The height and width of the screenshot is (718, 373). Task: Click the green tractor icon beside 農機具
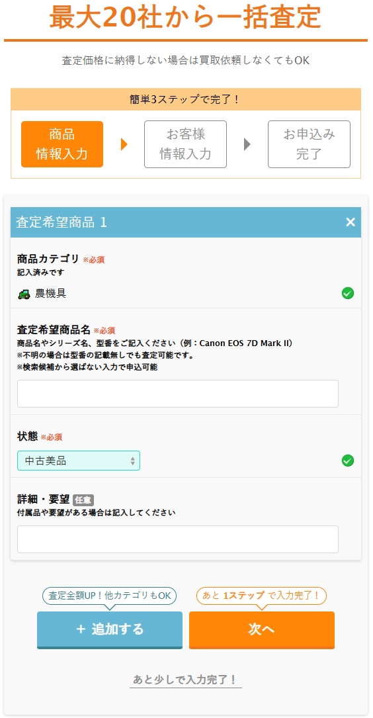24,294
